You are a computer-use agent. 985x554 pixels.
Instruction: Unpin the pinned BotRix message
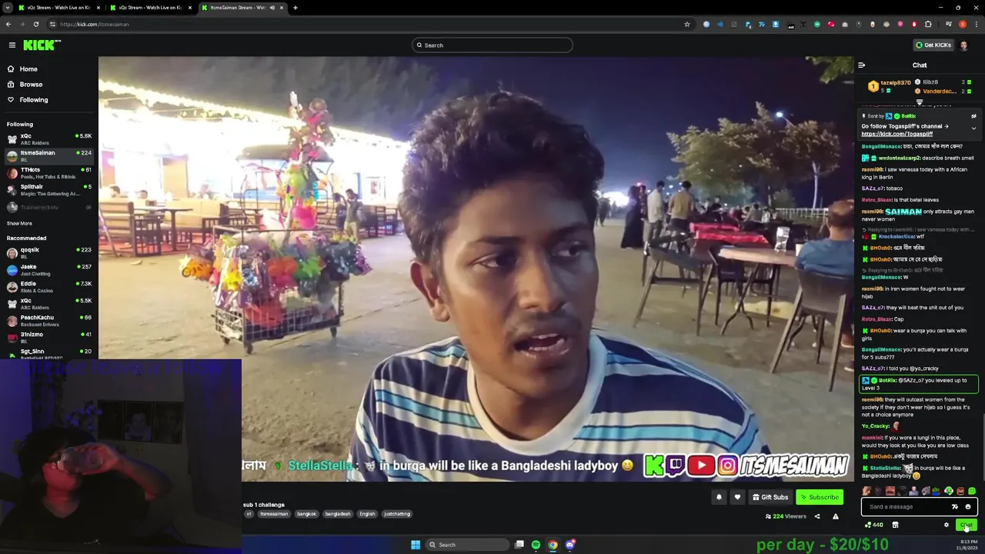tap(973, 116)
